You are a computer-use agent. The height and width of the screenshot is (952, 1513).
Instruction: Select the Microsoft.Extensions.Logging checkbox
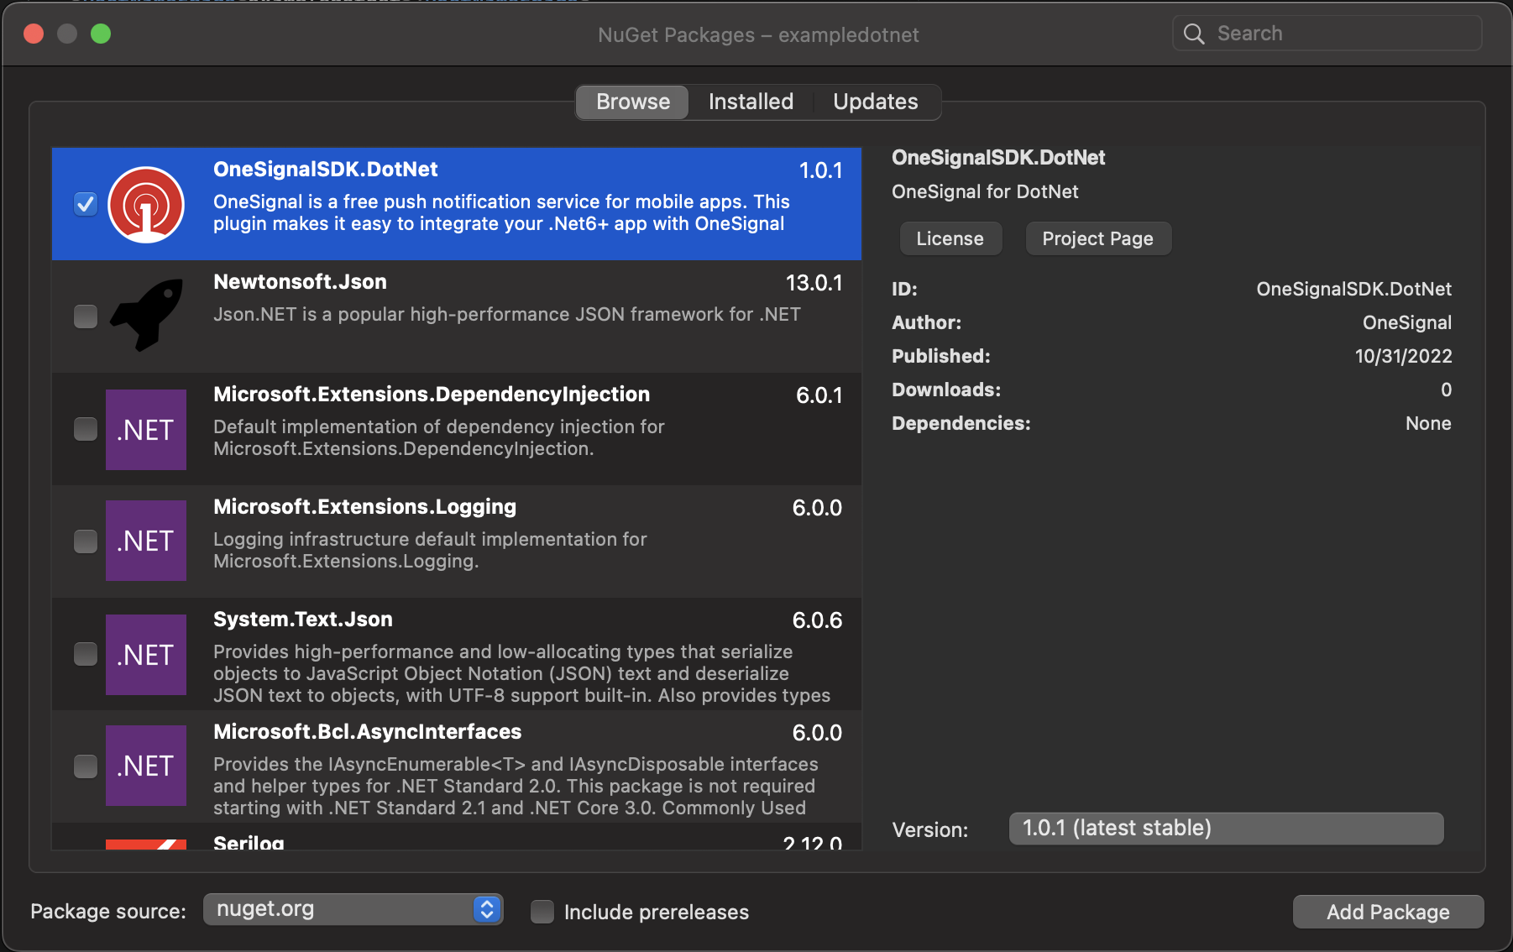point(86,541)
